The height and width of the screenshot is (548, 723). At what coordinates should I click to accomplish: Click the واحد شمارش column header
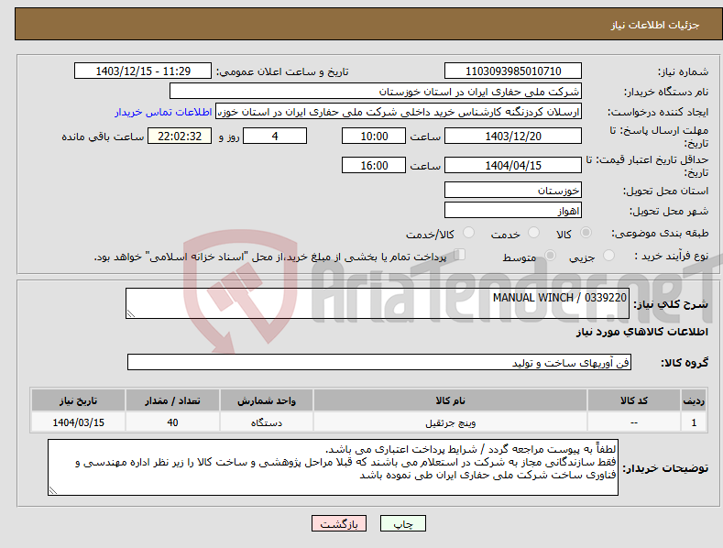(x=267, y=400)
